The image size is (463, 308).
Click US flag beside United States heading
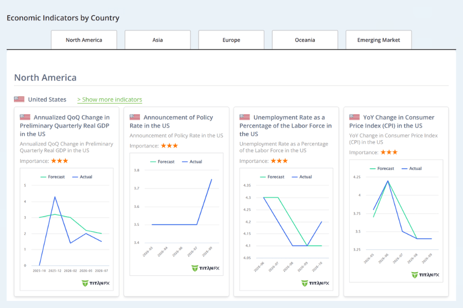19,99
